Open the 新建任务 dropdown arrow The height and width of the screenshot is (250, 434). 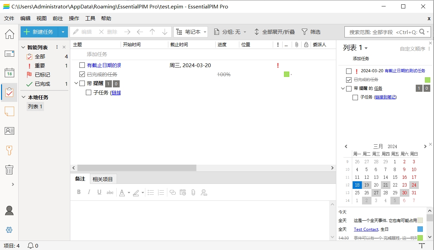tap(63, 32)
